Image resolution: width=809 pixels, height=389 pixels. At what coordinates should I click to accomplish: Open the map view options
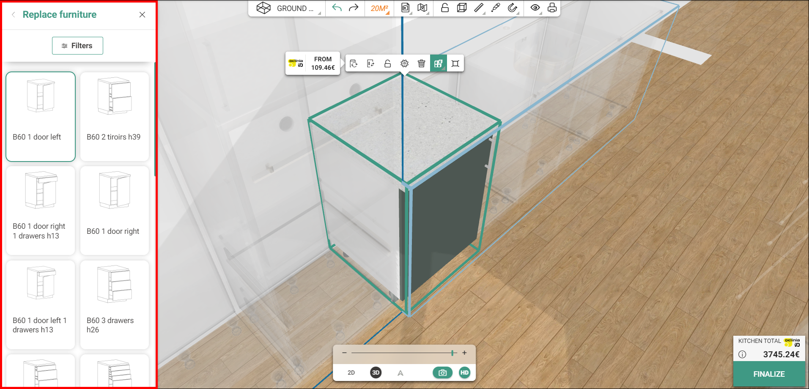[x=422, y=8]
